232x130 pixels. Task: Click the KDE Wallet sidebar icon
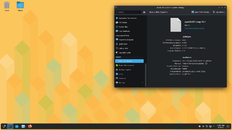tap(117, 23)
